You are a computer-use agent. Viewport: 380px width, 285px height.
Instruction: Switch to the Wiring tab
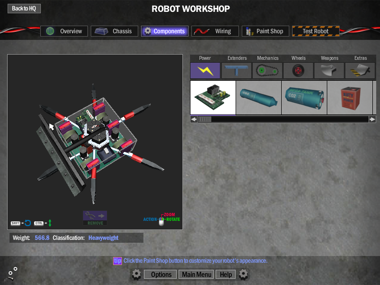click(215, 31)
